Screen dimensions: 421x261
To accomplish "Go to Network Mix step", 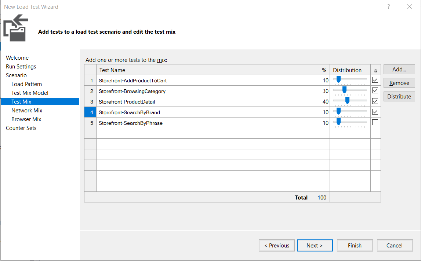I will coord(27,111).
